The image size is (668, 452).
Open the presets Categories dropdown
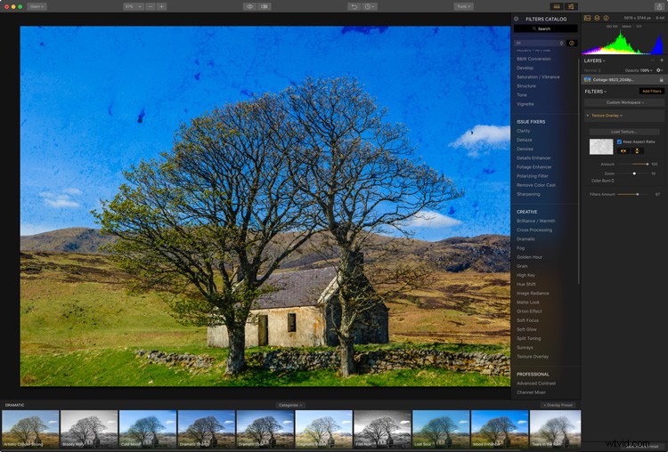[290, 405]
